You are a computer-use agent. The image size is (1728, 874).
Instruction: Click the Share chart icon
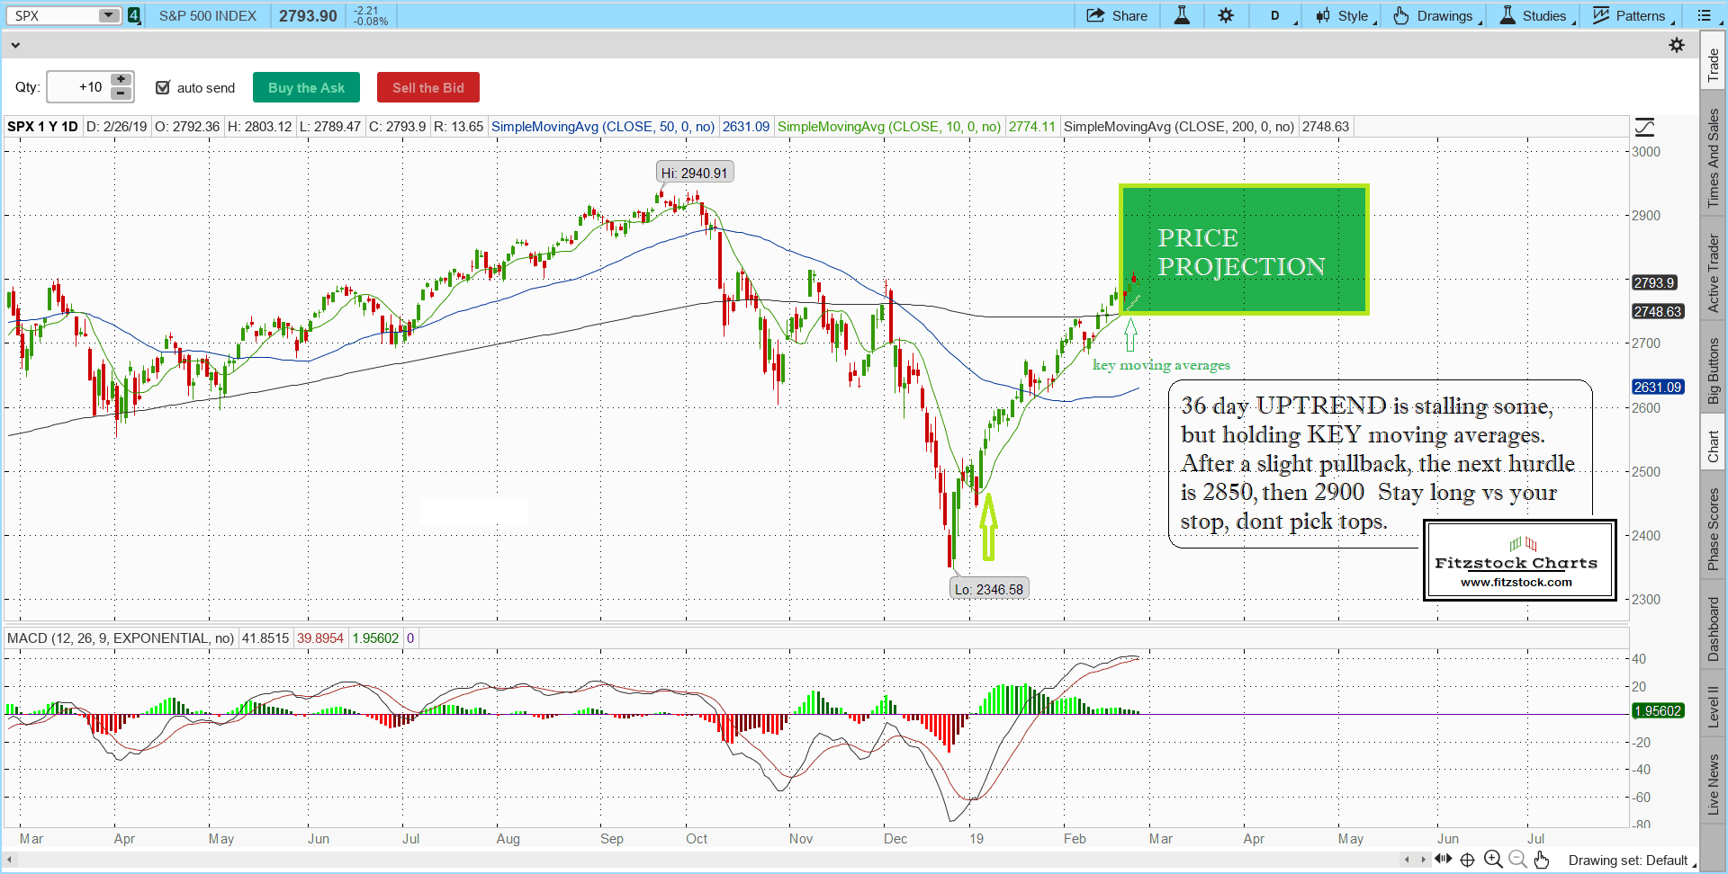tap(1095, 15)
